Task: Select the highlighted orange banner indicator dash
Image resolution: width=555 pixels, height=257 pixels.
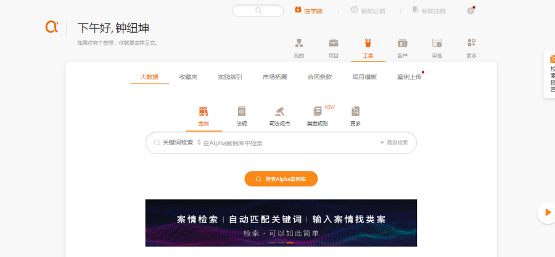Action: (290, 243)
